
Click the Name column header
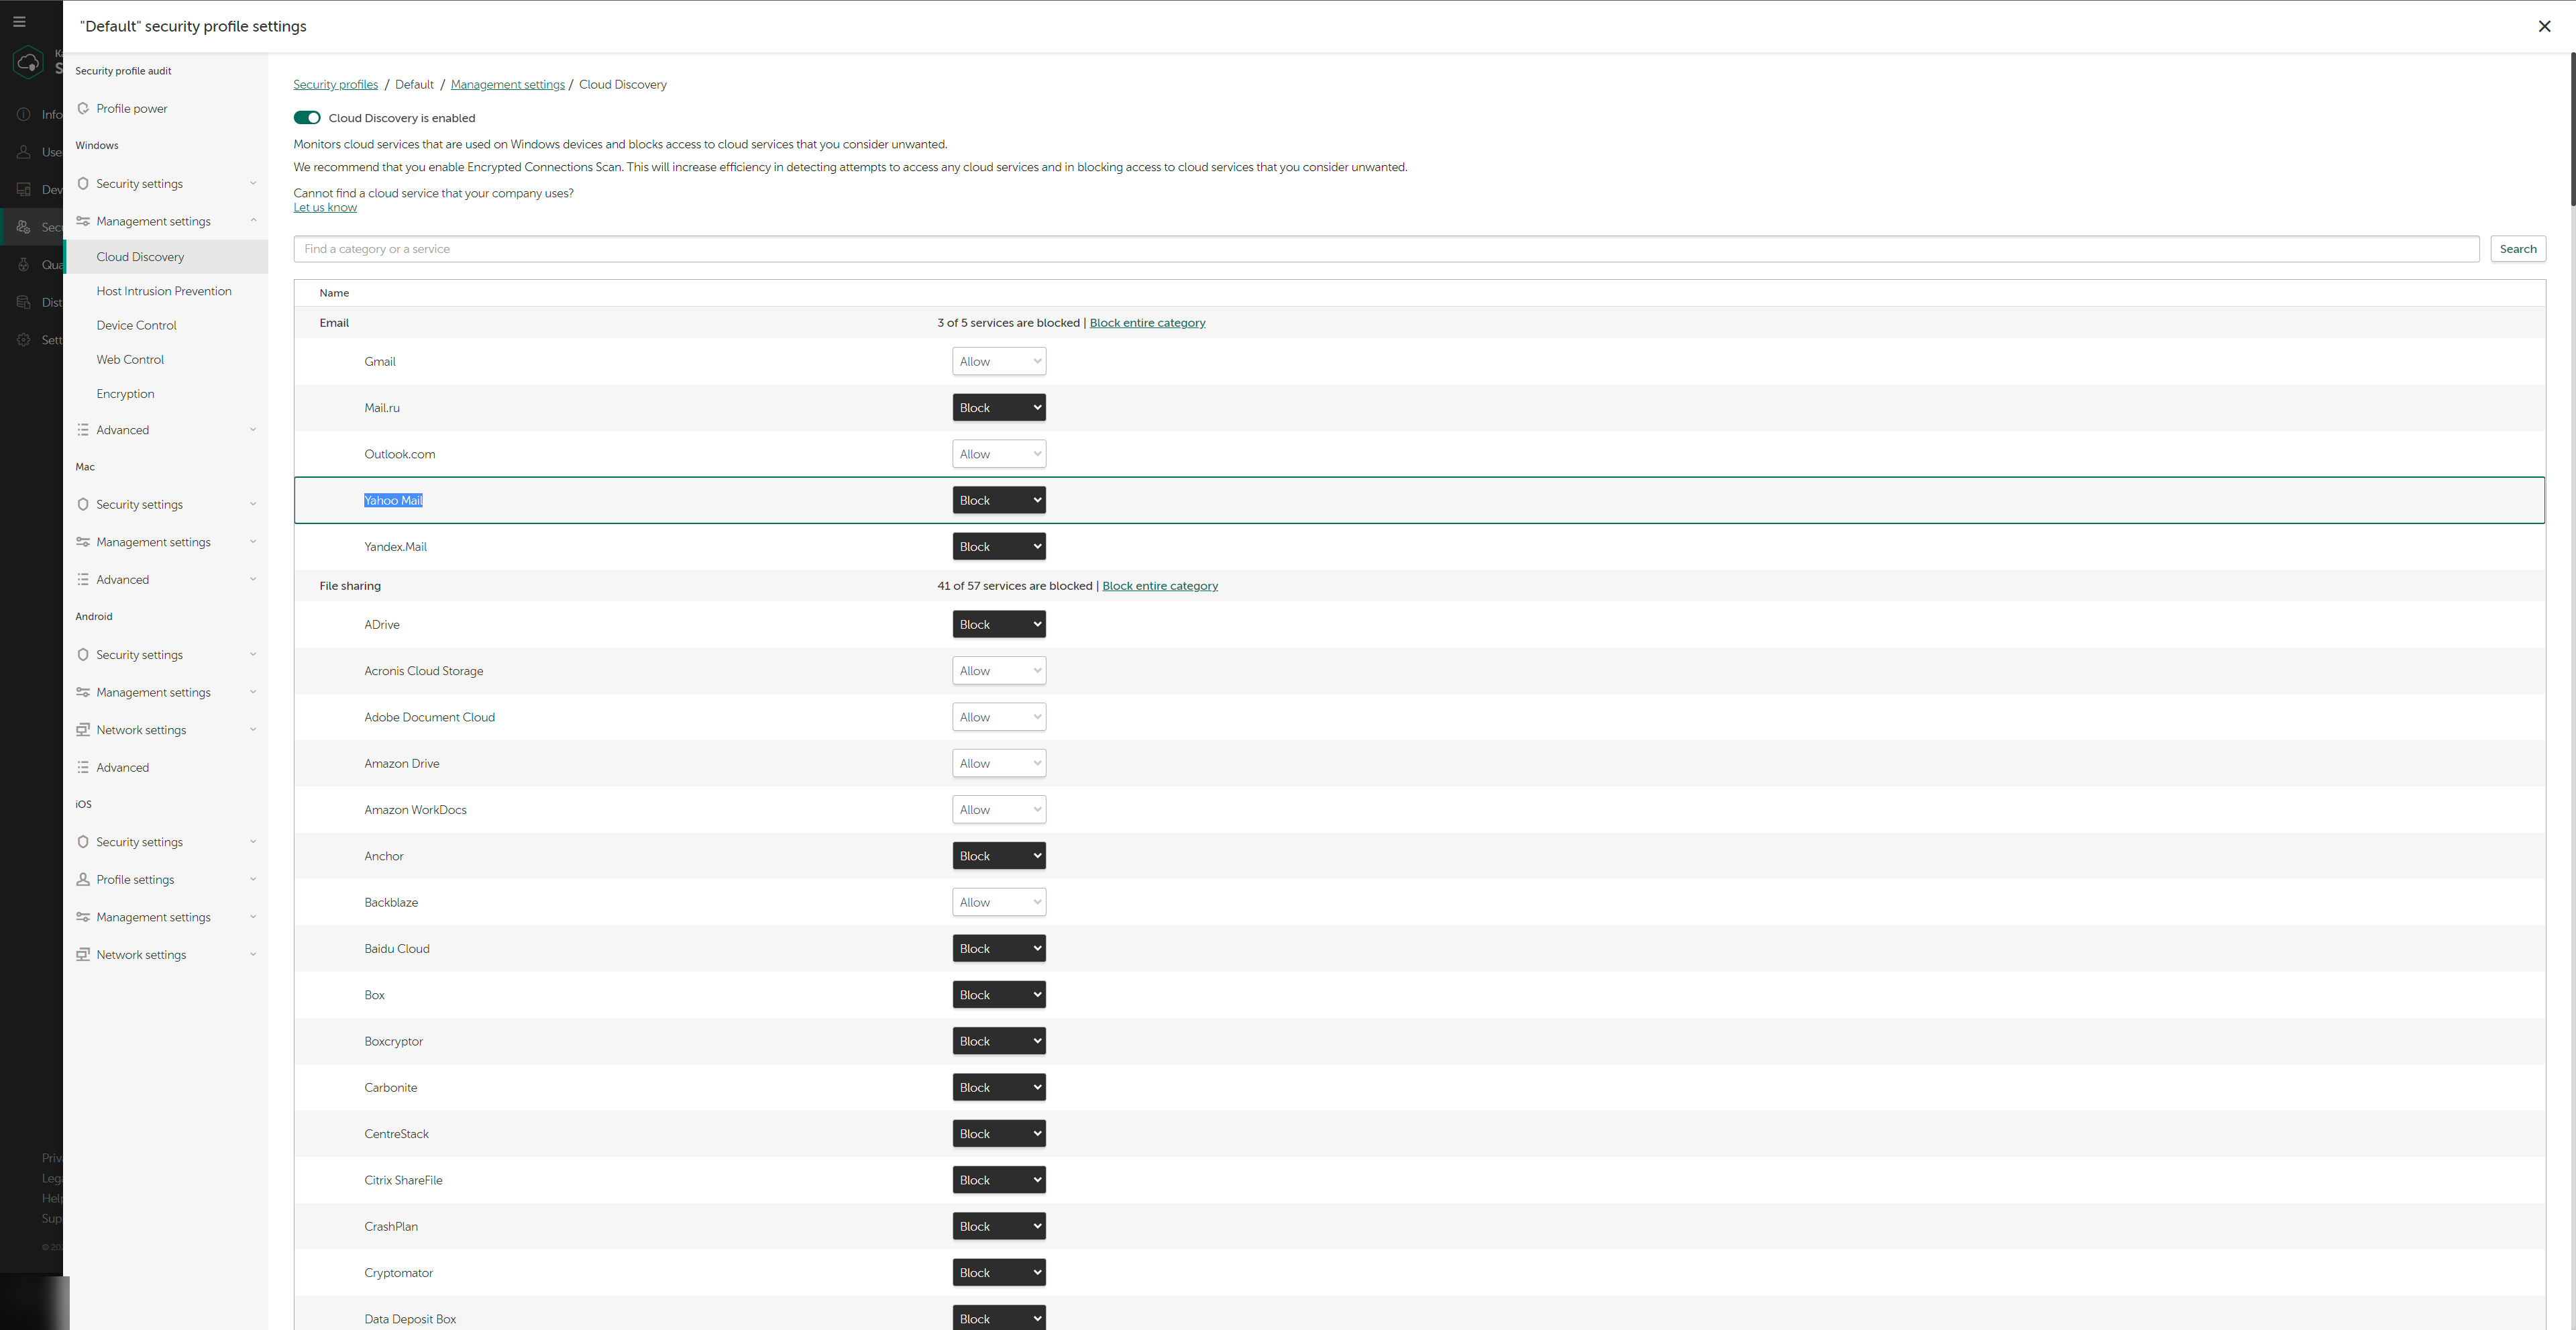(x=334, y=293)
